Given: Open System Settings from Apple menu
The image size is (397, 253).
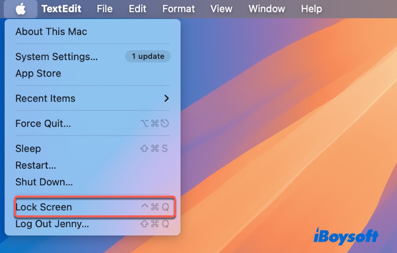Looking at the screenshot, I should point(93,57).
